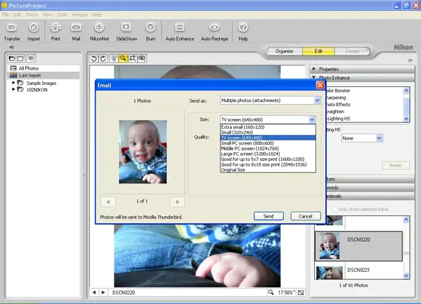
Task: Expand the Sample Images folder
Action: point(14,83)
